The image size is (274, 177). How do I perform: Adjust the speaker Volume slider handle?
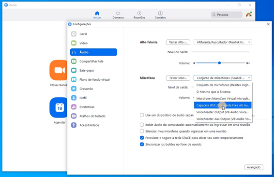[x=219, y=63]
